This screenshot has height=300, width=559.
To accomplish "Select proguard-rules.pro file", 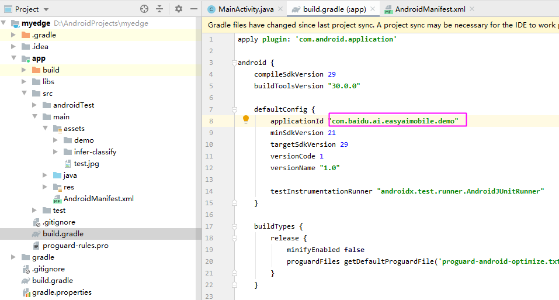I will click(75, 246).
